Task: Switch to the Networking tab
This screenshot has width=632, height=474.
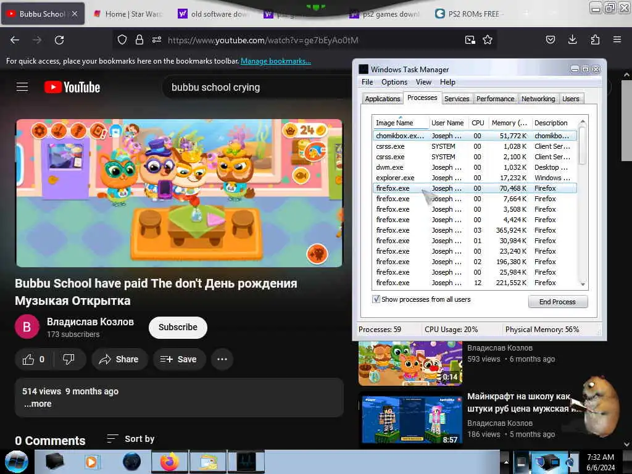Action: point(538,99)
